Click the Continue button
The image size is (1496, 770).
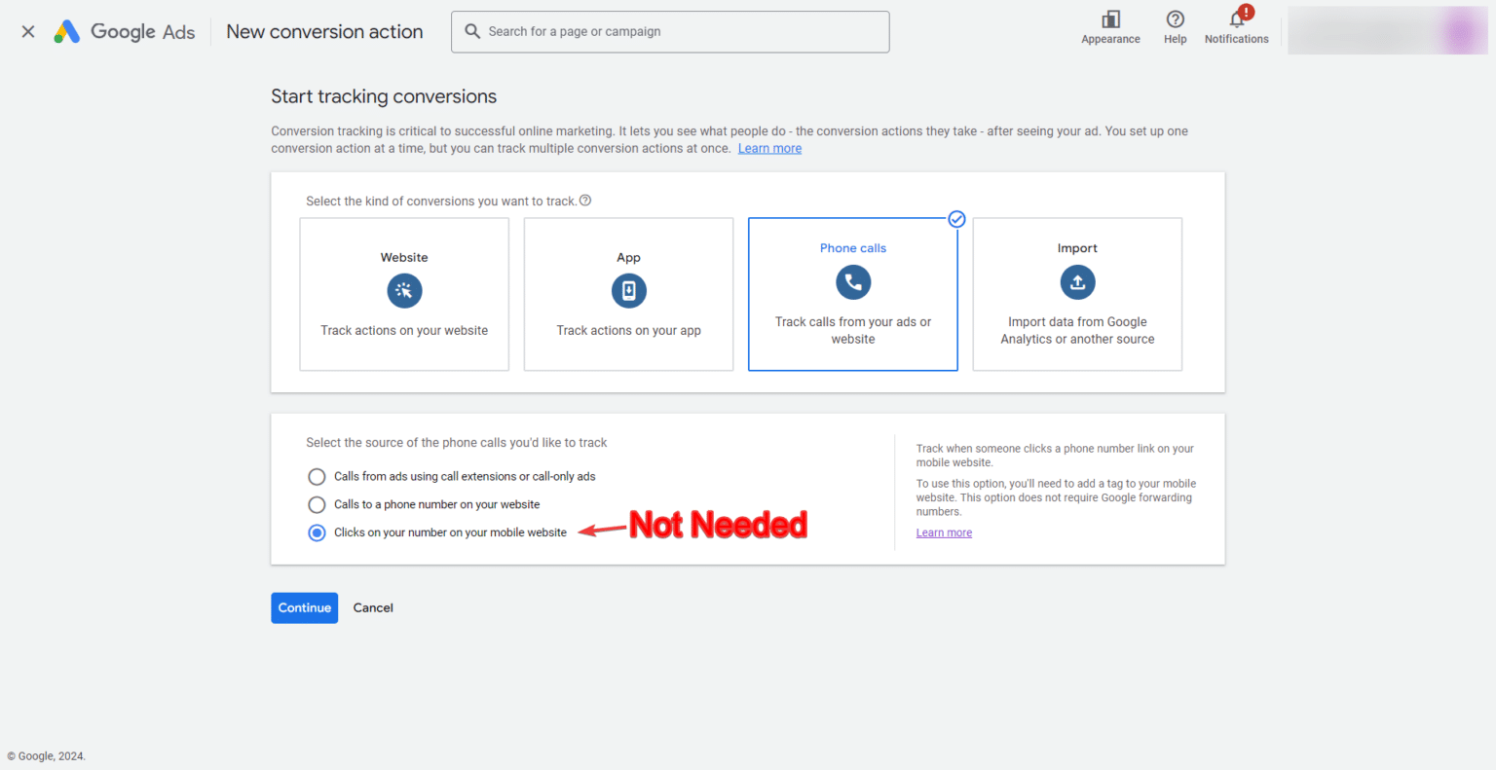pyautogui.click(x=304, y=607)
